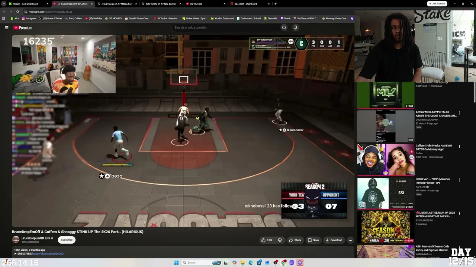Open options for LAST SEASON OF 2K26 stream
Image resolution: width=476 pixels, height=267 pixels.
(459, 214)
